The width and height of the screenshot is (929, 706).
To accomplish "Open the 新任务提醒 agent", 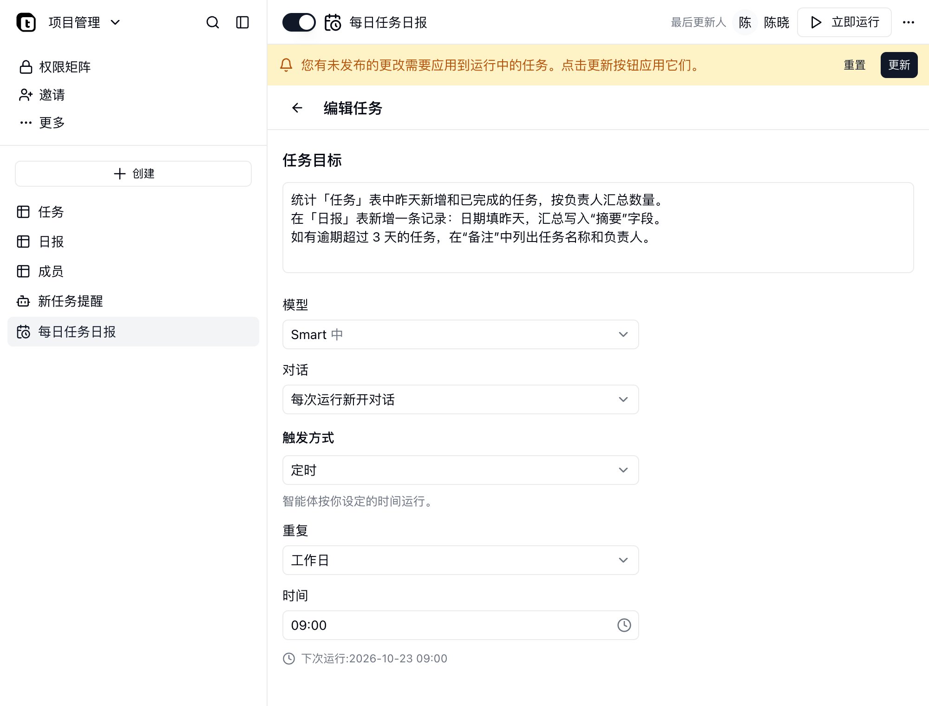I will click(x=133, y=301).
